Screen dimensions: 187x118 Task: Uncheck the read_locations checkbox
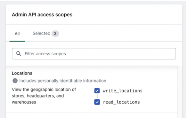tap(97, 102)
